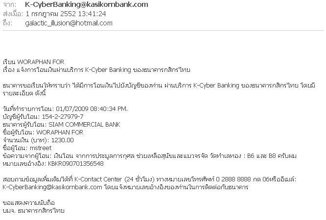Click the signature บมจ. ธนาคารกสิกรไทย

point(34,211)
